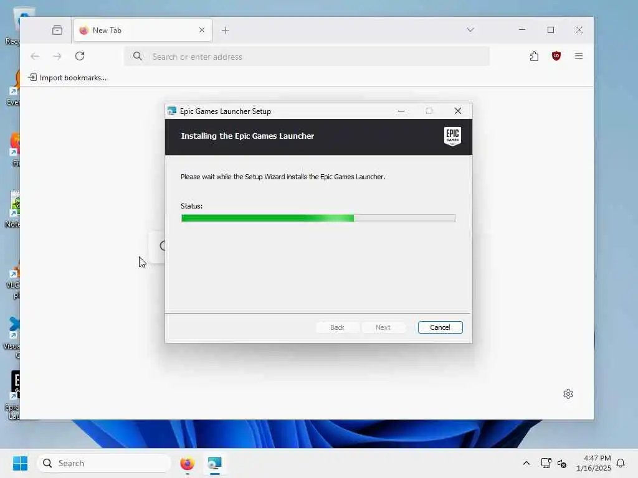
Task: Open a new Firefox tab with plus button
Action: tap(226, 30)
